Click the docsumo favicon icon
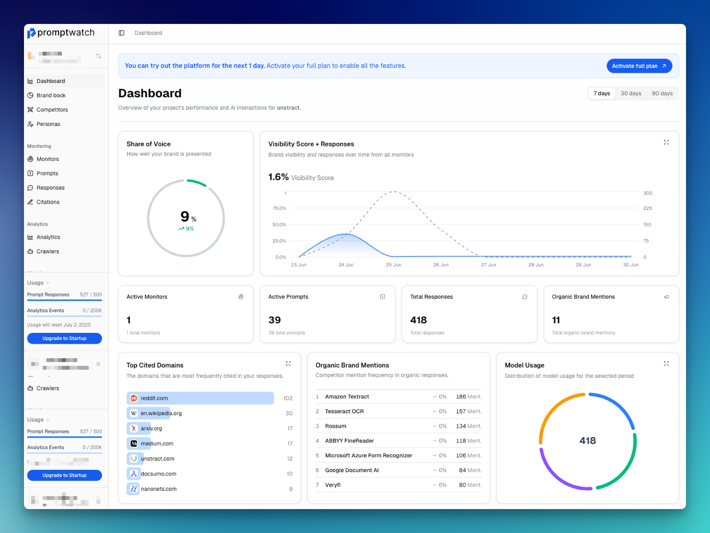710x533 pixels. 134,474
